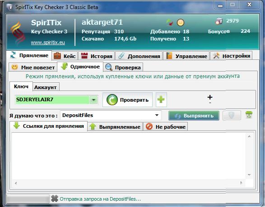Expand the key combo box dropdown arrow

tap(93, 100)
